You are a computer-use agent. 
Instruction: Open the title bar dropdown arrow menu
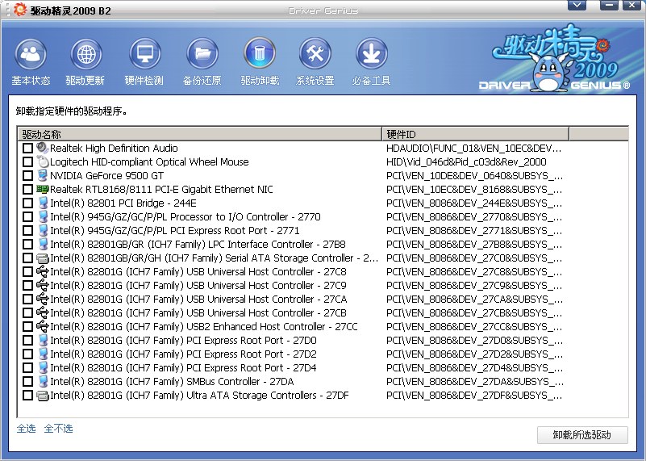[x=576, y=5]
